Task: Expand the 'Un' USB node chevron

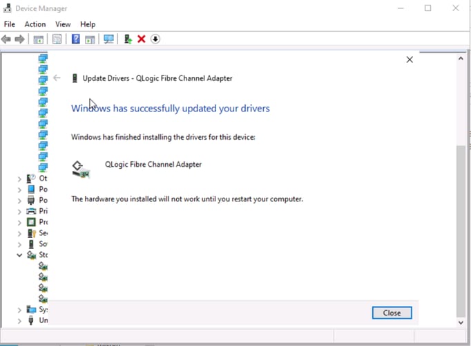Action: (19, 320)
